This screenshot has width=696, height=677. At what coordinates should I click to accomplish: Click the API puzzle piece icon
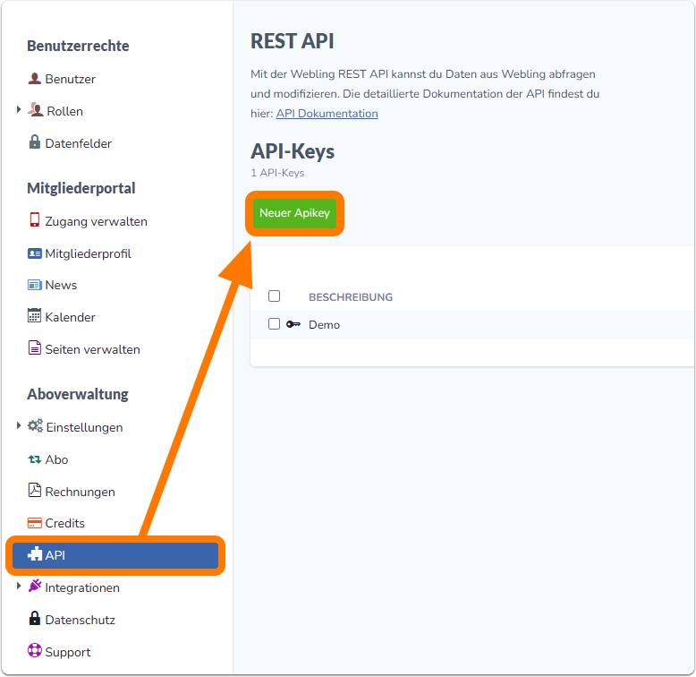35,554
